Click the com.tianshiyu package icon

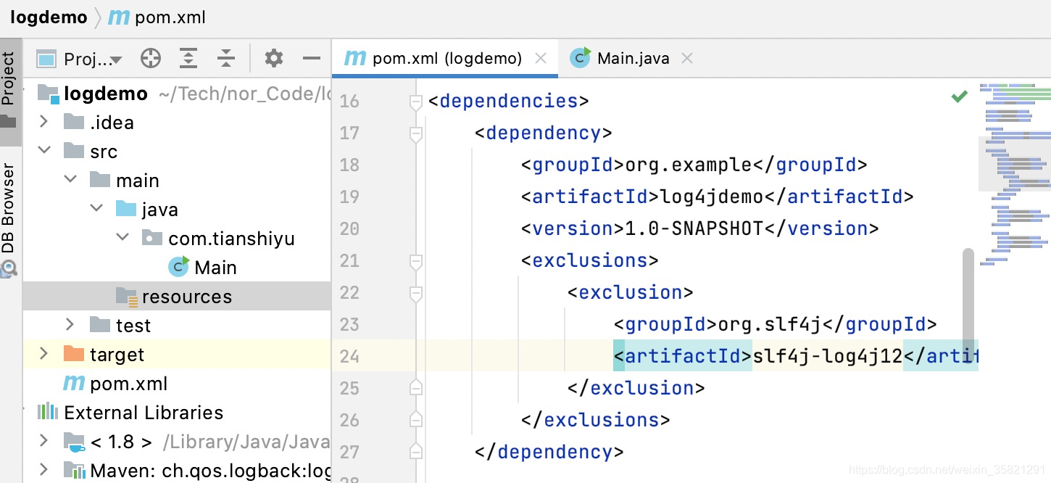click(152, 238)
